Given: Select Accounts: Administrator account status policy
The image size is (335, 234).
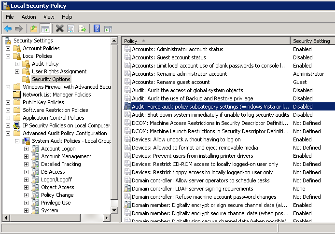Looking at the screenshot, I should point(178,49).
